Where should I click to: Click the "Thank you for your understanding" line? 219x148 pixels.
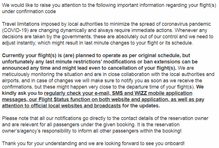tap(37, 143)
